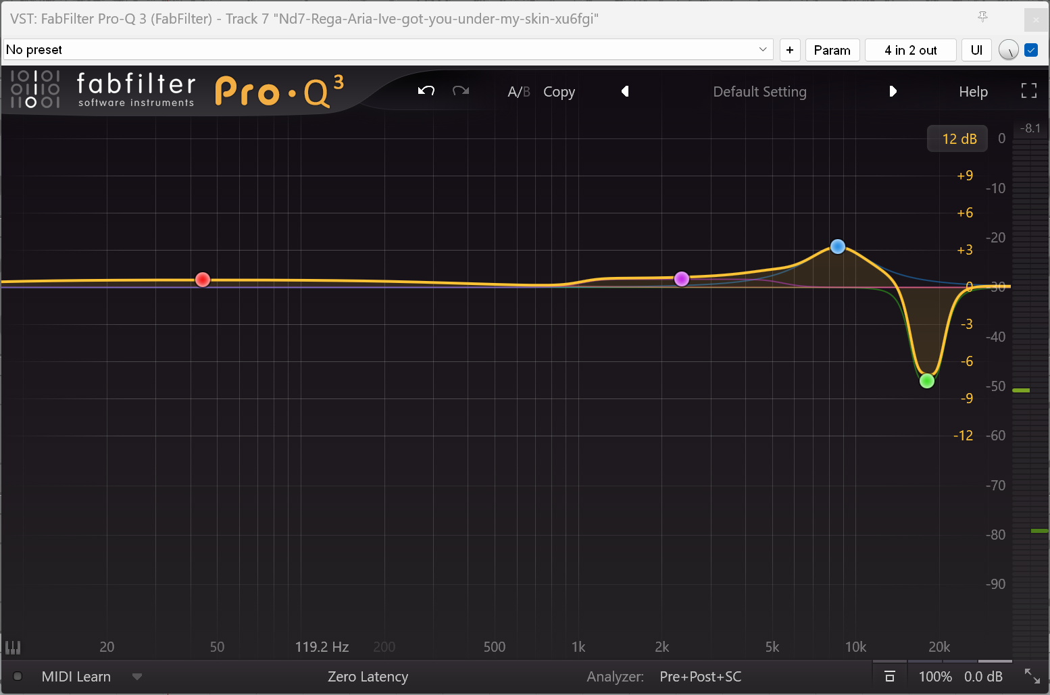
Task: Open analyzer Pre+Post+SC settings
Action: [x=701, y=677]
